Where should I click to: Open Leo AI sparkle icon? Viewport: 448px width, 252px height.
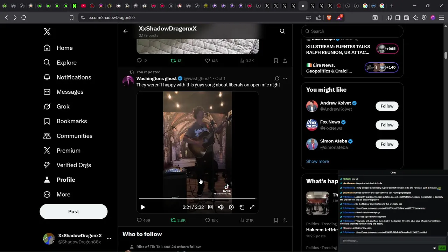tap(415, 17)
